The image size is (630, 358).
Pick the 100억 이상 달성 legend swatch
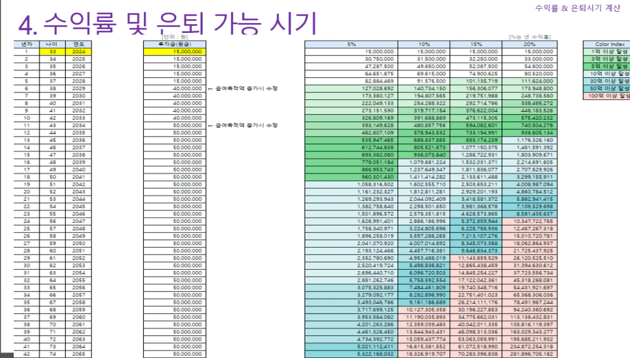(606, 96)
